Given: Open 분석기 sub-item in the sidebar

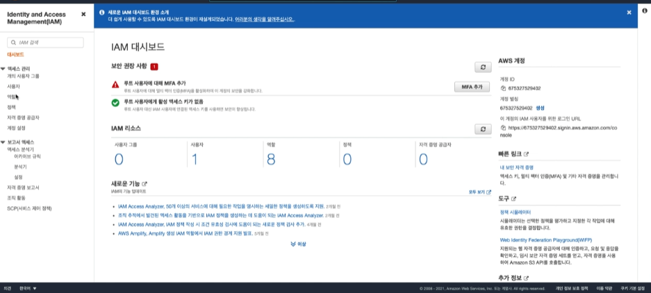Looking at the screenshot, I should click(x=20, y=167).
